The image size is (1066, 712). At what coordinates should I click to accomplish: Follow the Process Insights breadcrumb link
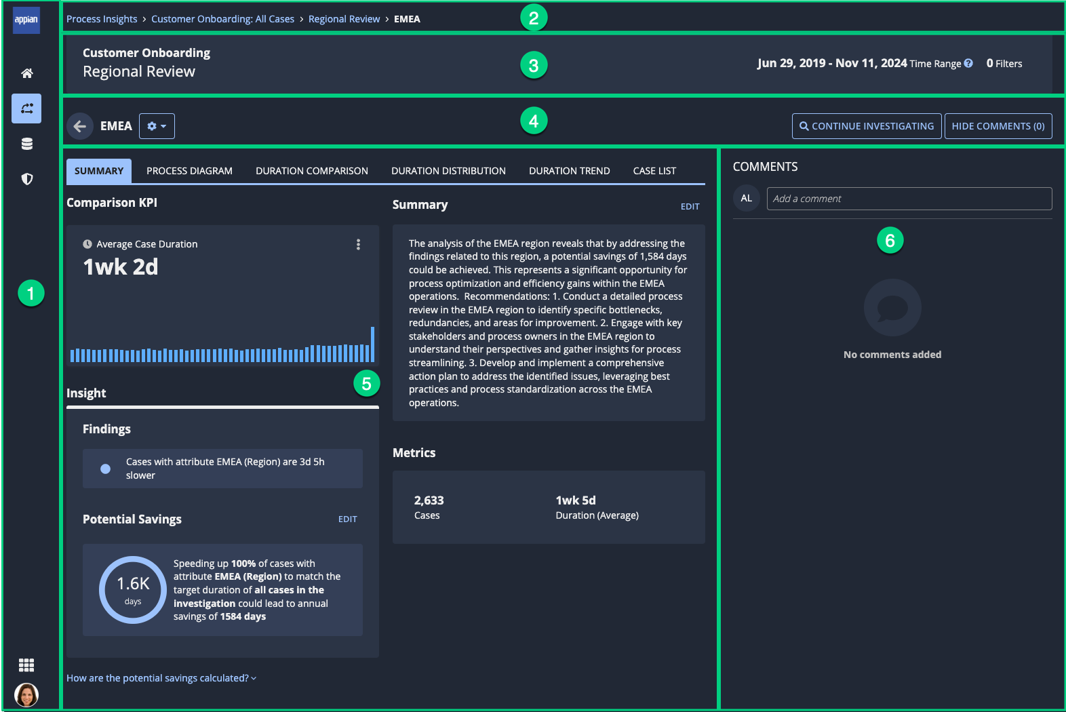tap(102, 19)
